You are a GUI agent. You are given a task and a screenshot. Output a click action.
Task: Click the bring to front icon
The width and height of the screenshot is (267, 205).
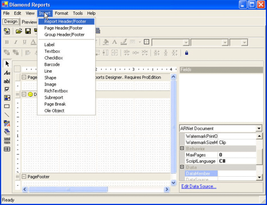tap(7, 53)
